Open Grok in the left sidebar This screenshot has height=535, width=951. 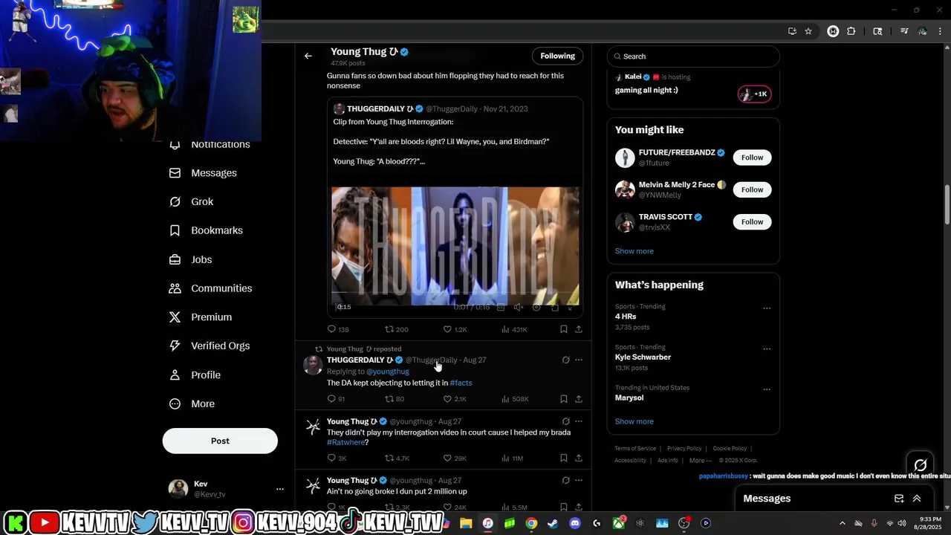[192, 201]
